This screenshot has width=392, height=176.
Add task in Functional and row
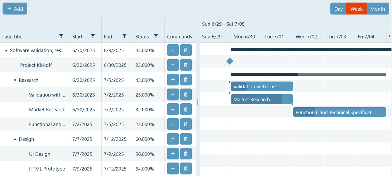[x=173, y=124]
